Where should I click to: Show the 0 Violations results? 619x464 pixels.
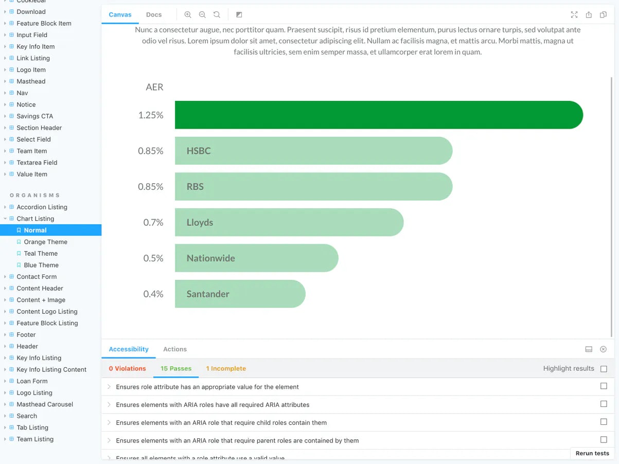127,369
